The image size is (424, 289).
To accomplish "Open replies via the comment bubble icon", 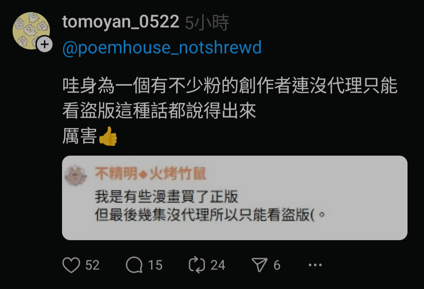I will coord(134,265).
